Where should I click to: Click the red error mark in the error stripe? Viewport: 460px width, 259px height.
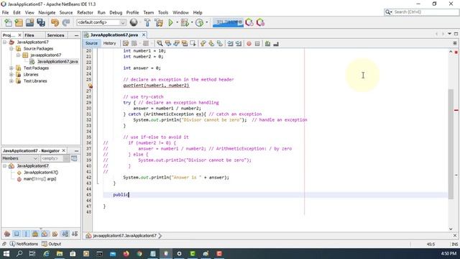click(456, 110)
